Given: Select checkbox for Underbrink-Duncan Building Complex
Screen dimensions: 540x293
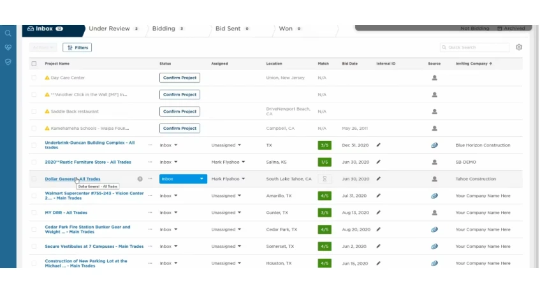Looking at the screenshot, I should click(34, 145).
